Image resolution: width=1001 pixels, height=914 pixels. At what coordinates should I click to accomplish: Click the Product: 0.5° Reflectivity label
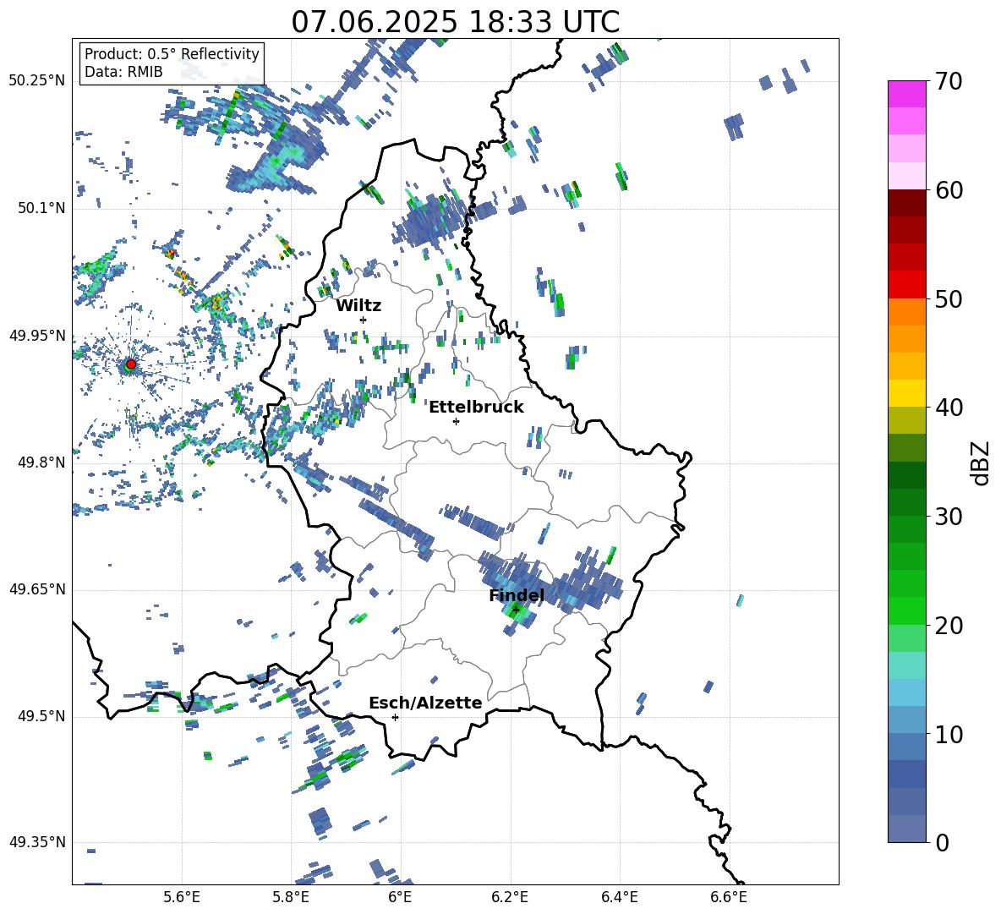[x=172, y=53]
